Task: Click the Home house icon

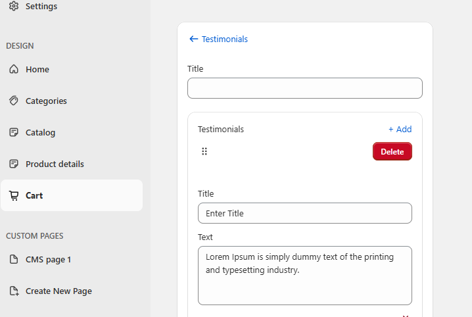Action: 14,69
